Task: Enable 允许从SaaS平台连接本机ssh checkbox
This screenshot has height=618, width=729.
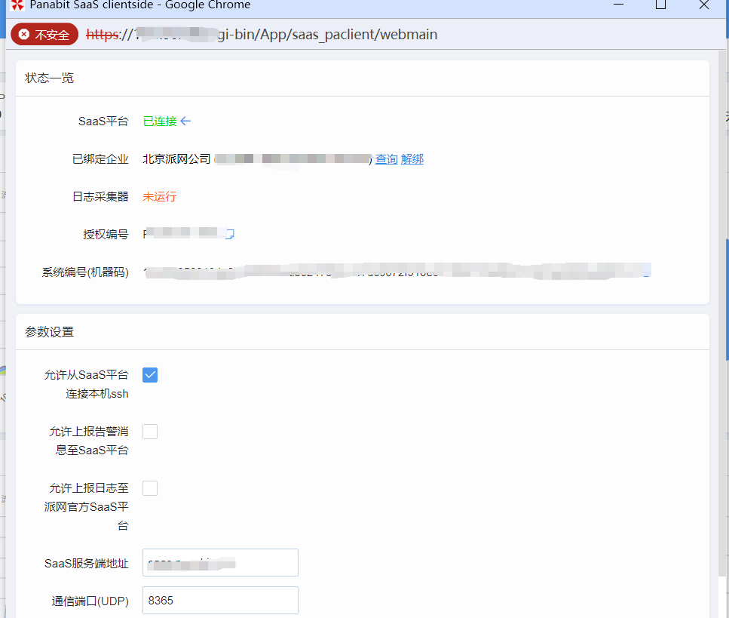Action: click(x=150, y=375)
